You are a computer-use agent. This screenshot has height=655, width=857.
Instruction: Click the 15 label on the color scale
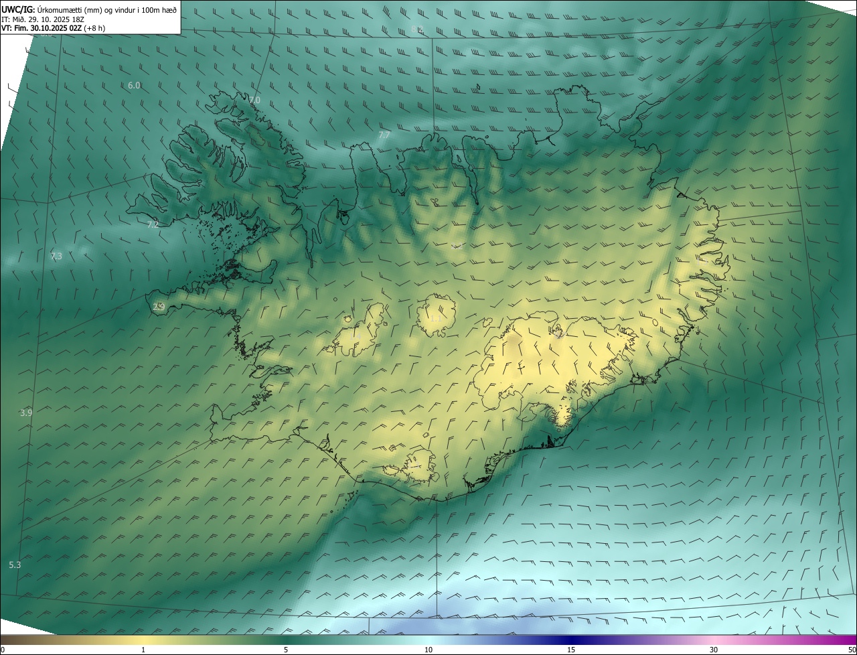[571, 650]
